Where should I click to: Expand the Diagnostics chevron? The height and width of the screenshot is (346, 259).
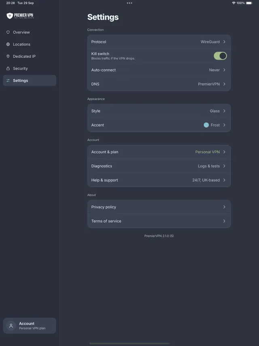pyautogui.click(x=224, y=166)
